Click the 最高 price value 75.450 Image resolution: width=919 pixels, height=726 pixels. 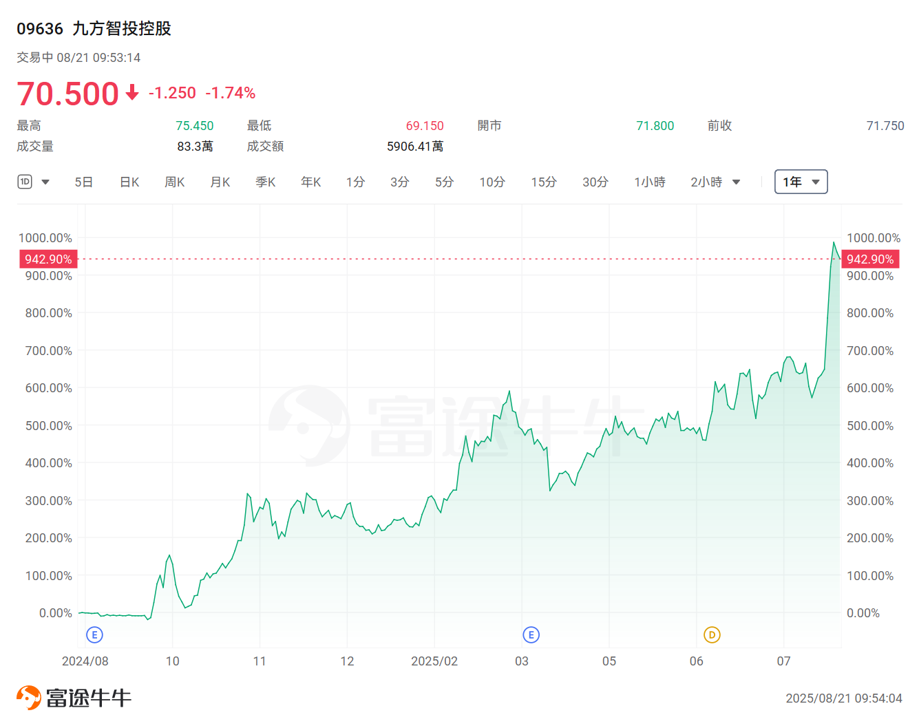195,125
